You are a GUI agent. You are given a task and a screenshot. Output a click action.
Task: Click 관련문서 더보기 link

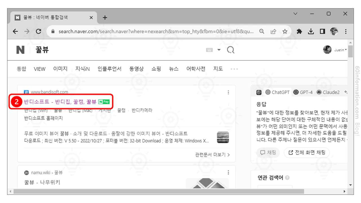click(x=212, y=155)
